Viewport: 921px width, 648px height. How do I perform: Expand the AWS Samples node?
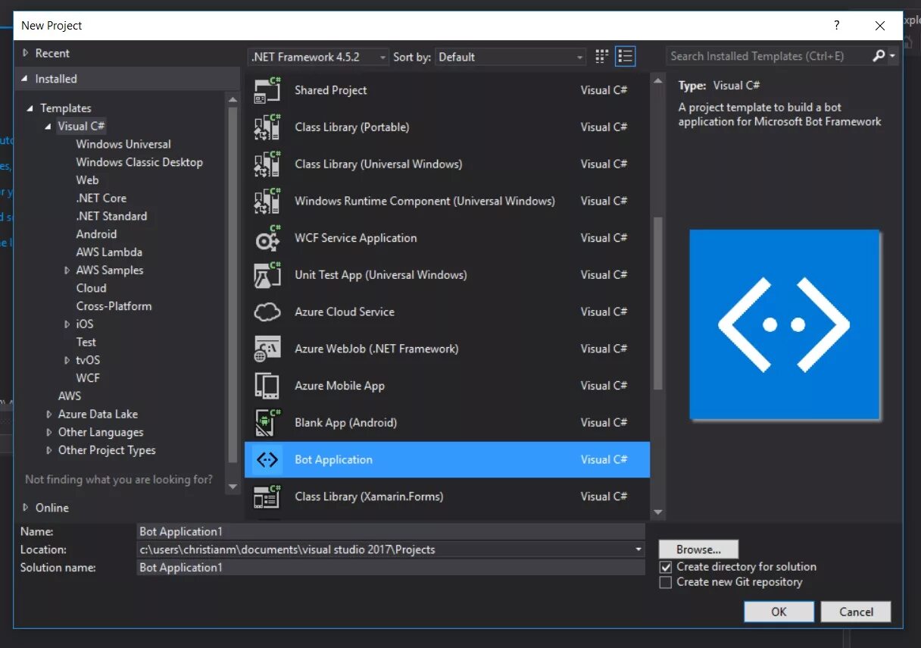[x=67, y=271]
